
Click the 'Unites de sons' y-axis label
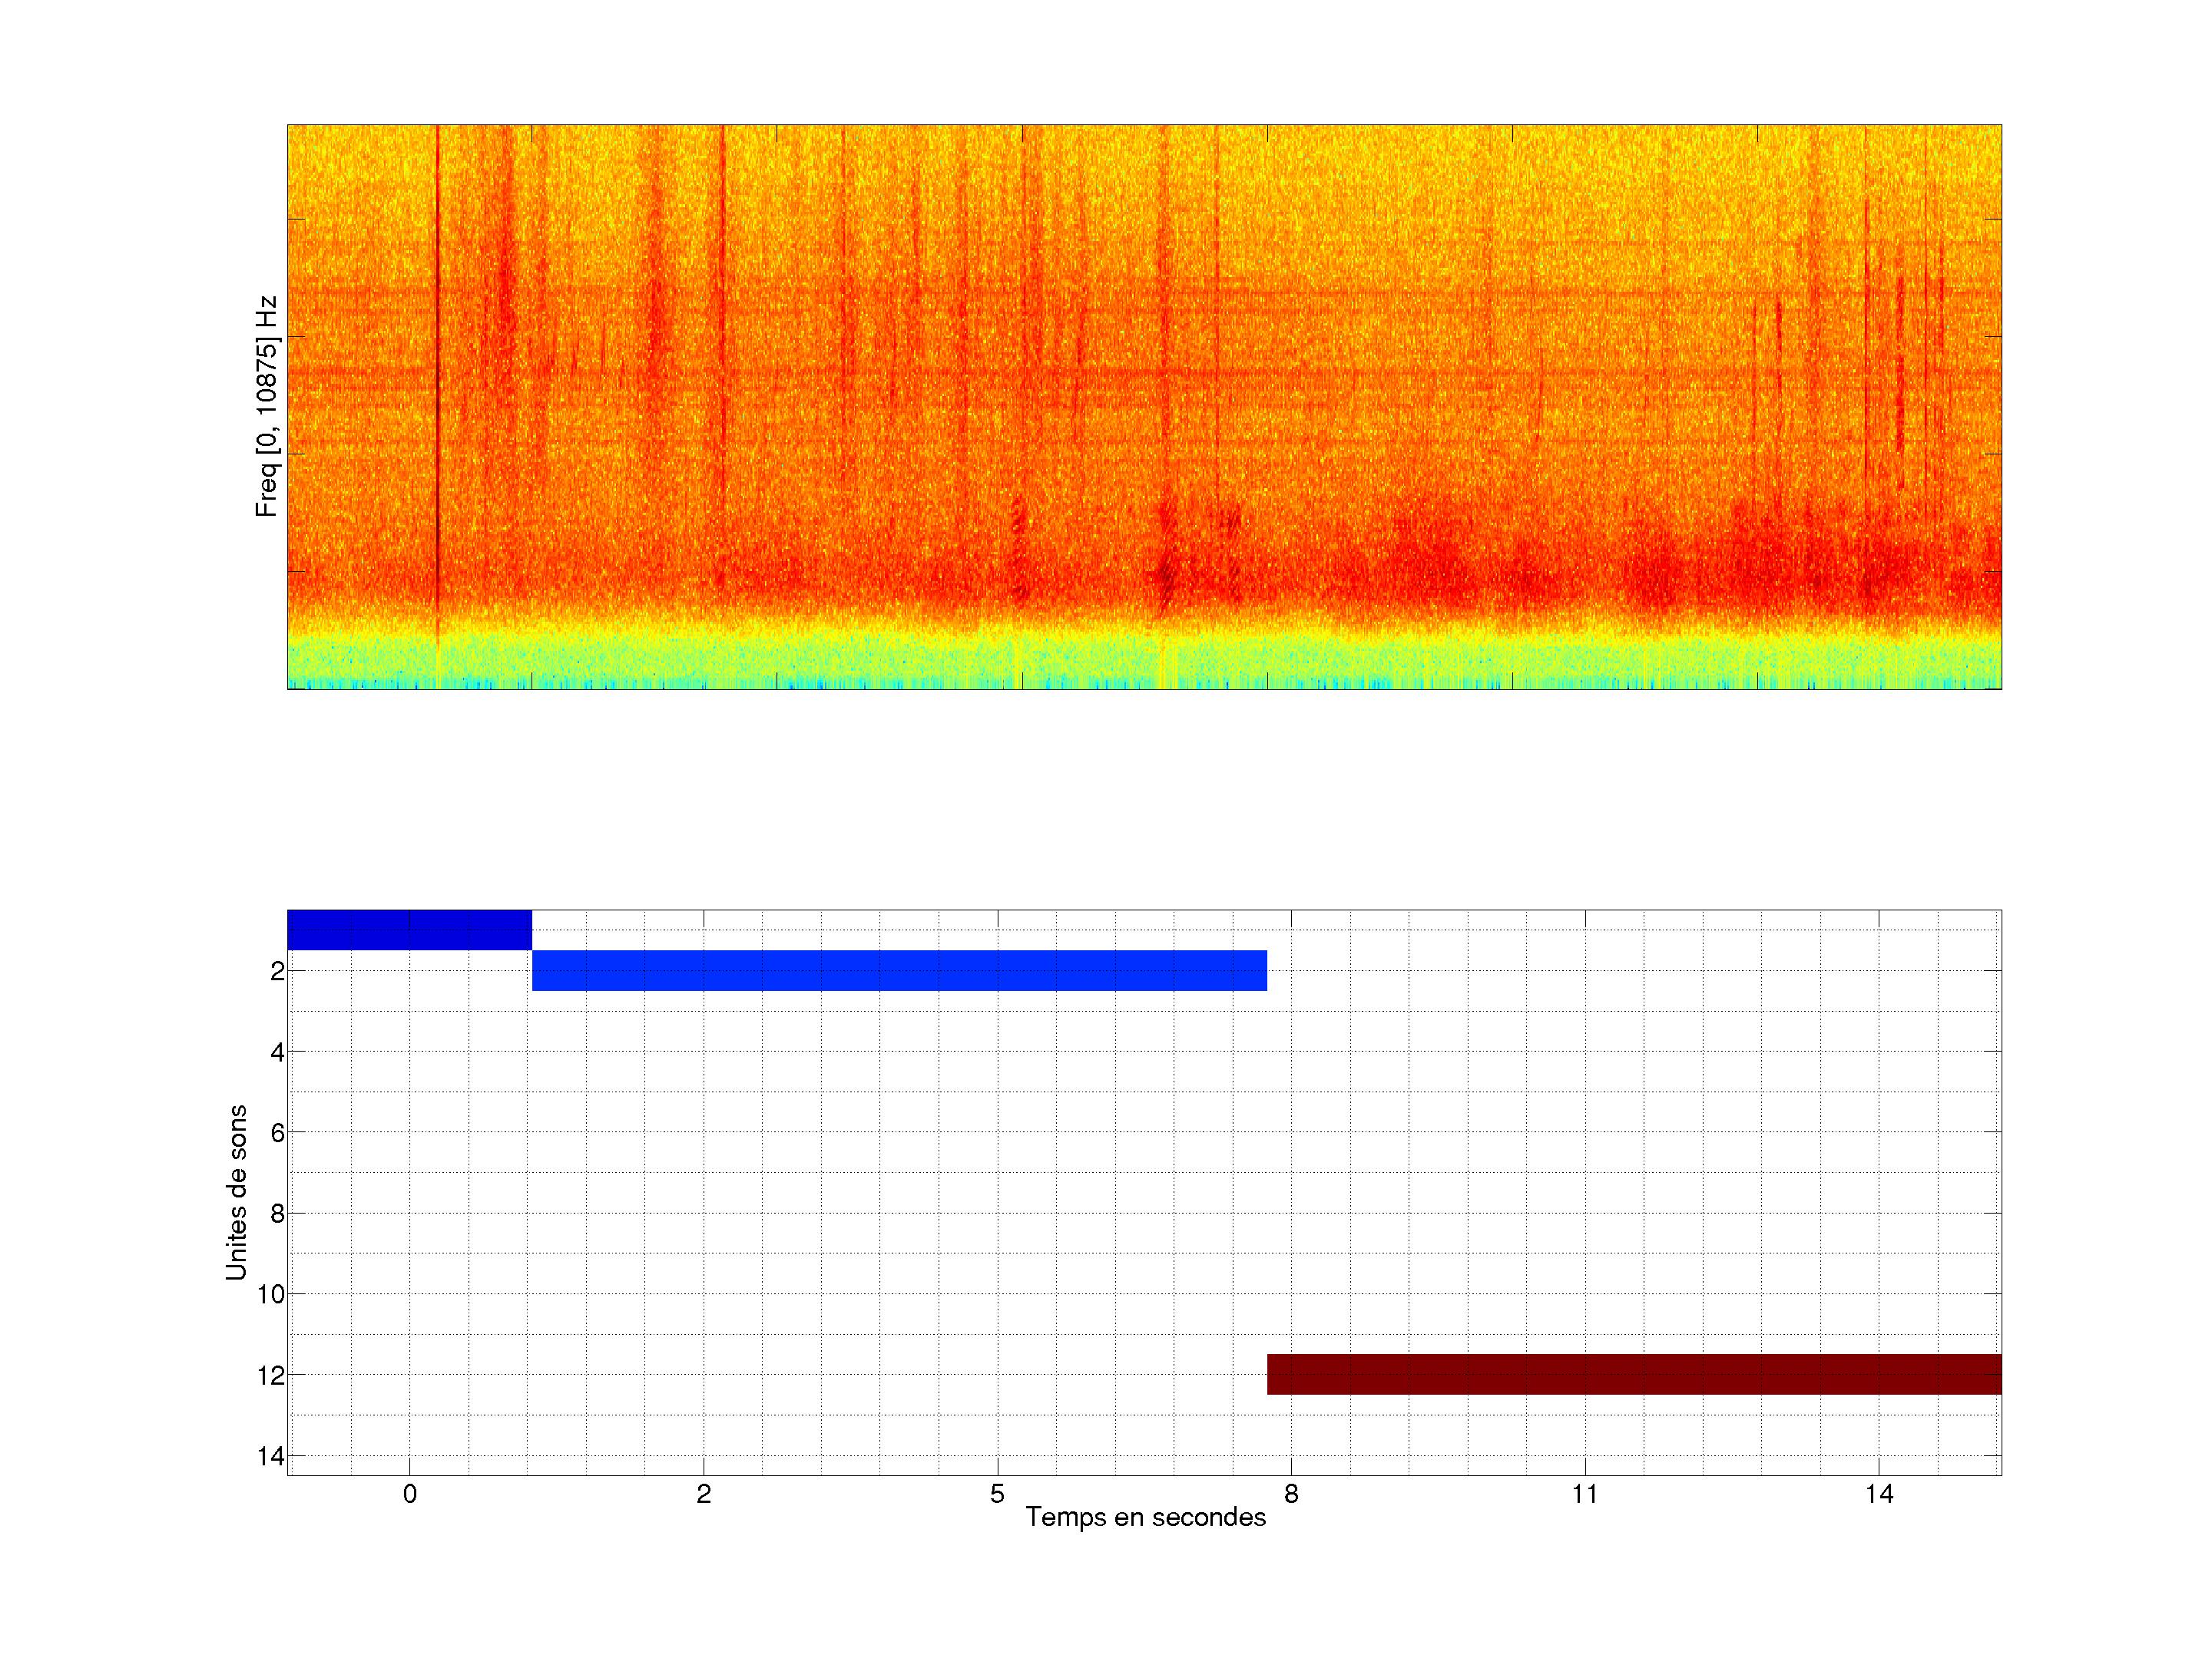236,1192
